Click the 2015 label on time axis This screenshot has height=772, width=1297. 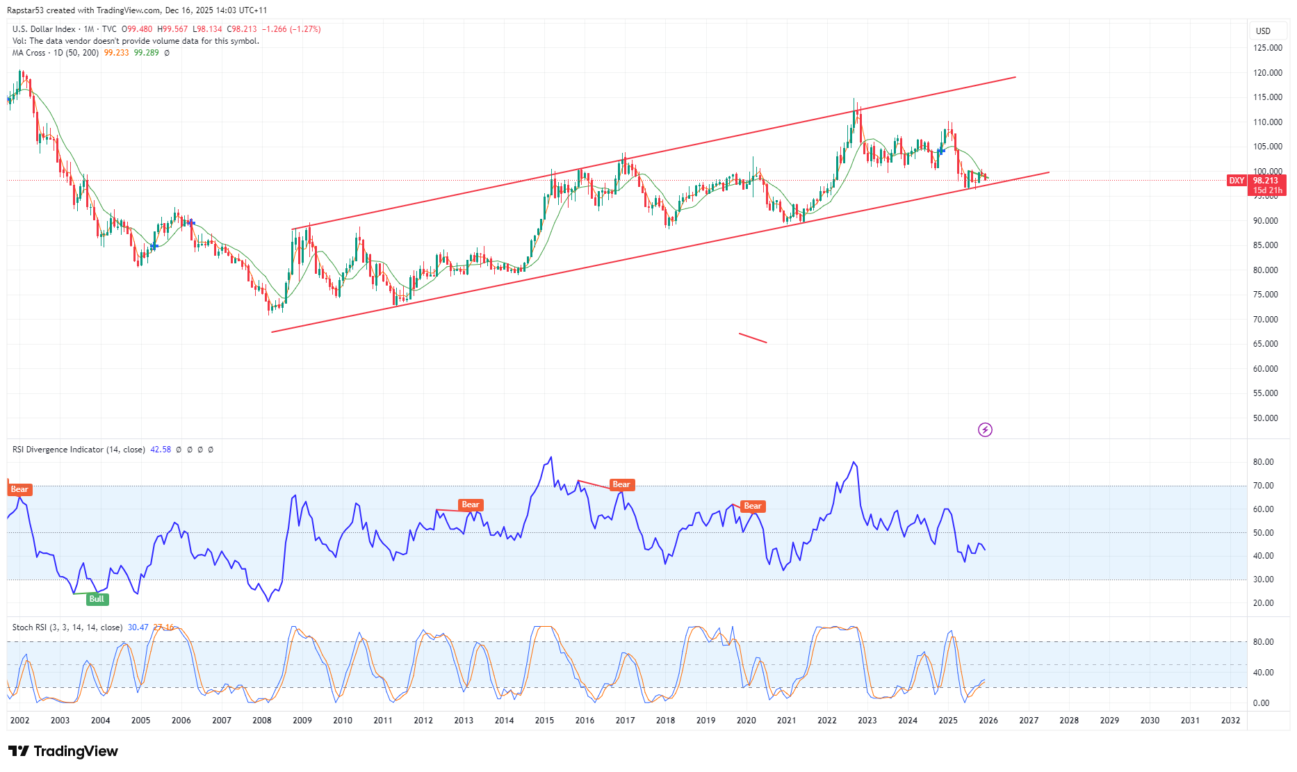coord(544,721)
